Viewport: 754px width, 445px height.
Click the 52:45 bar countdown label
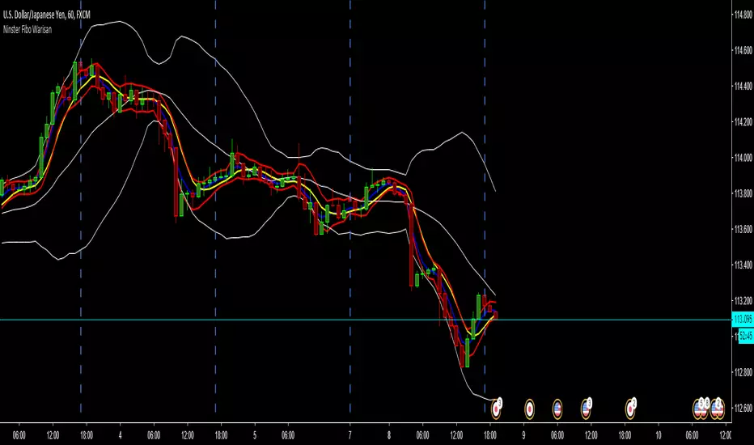point(746,336)
